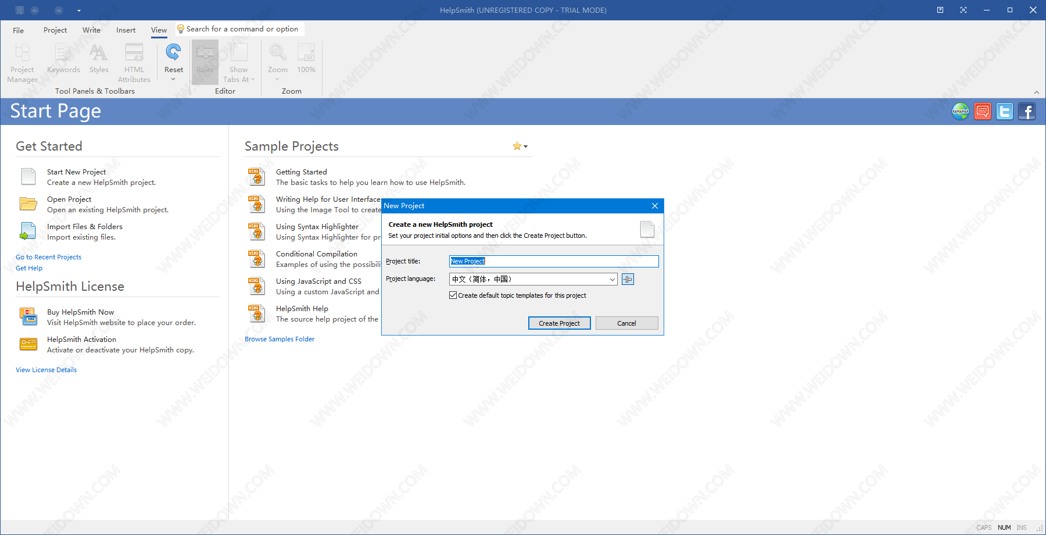Open the website globe icon on Start Page
Viewport: 1046px width, 535px height.
(961, 111)
